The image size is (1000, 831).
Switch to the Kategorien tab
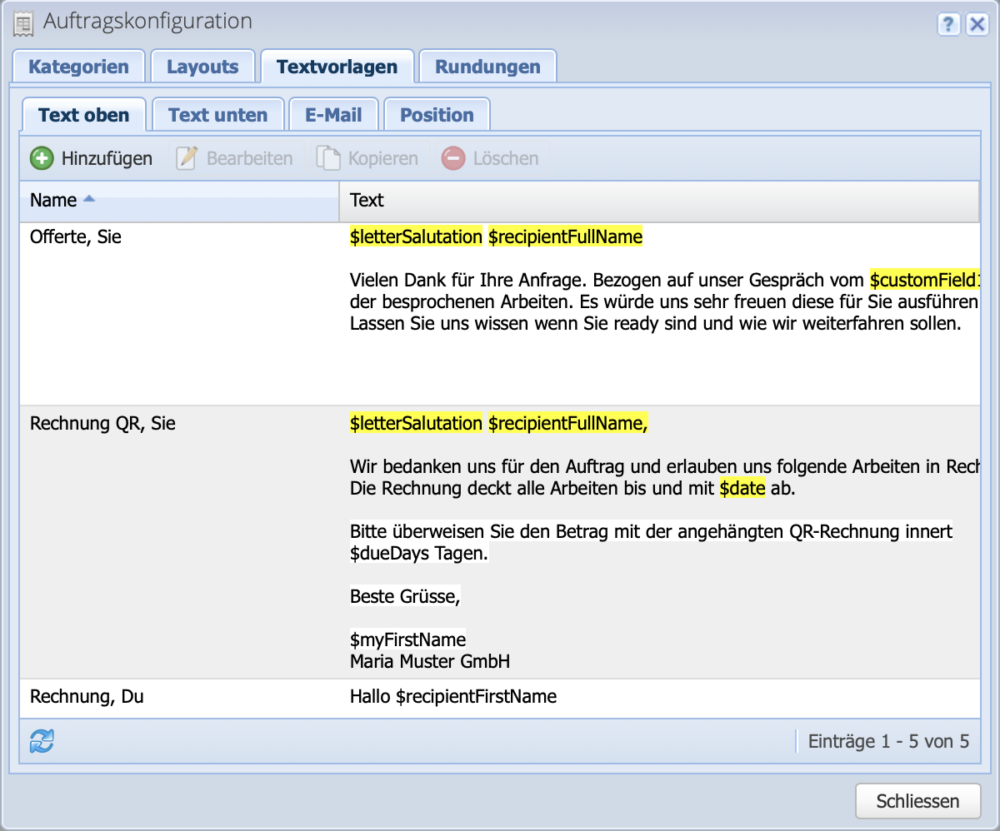(x=78, y=65)
